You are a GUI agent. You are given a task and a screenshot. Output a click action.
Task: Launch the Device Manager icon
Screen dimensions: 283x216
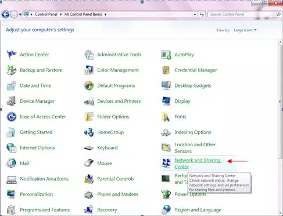[11, 101]
